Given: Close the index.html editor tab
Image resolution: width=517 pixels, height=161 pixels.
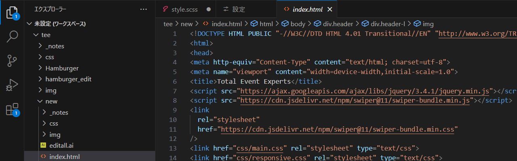Looking at the screenshot, I should [x=330, y=9].
